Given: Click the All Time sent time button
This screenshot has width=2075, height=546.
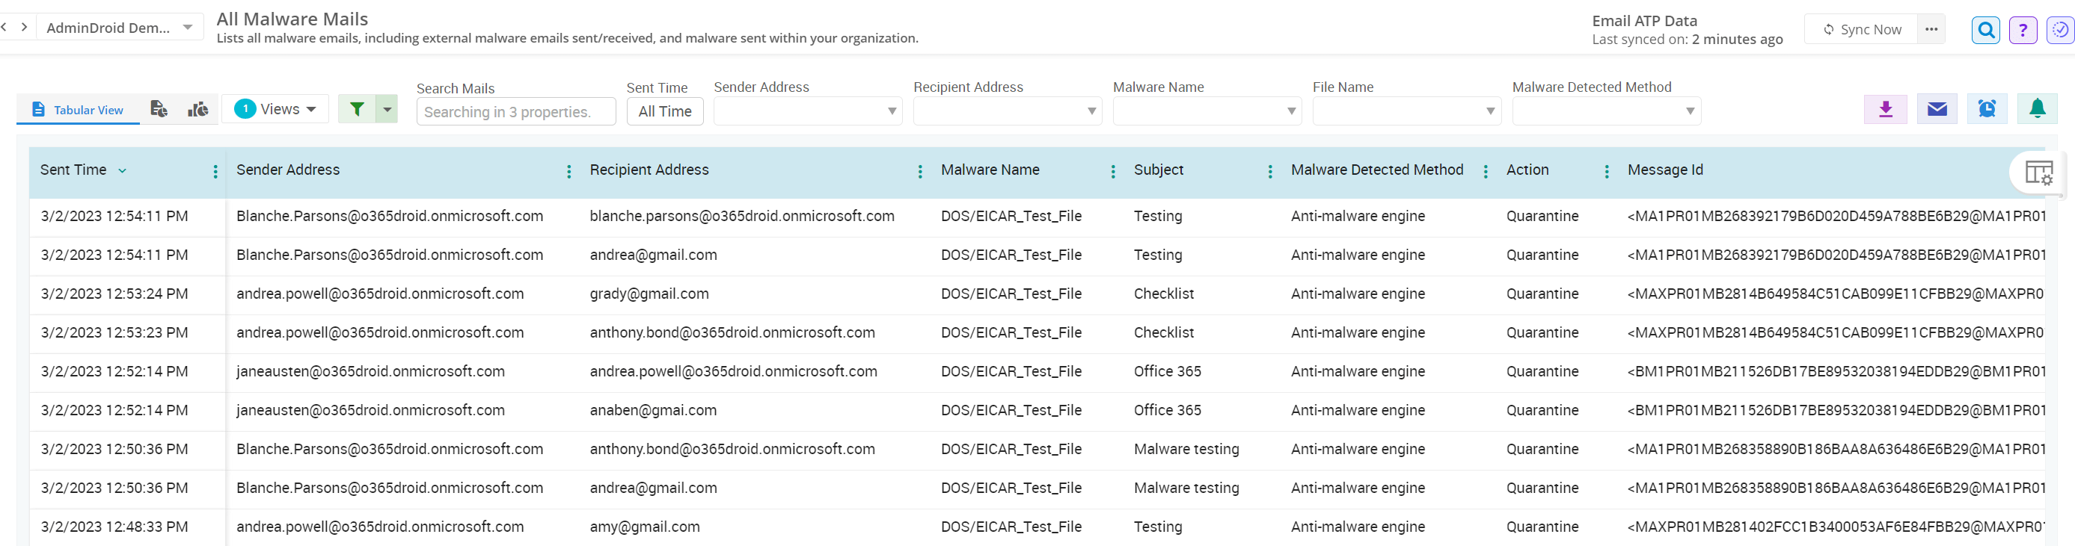Looking at the screenshot, I should point(664,112).
